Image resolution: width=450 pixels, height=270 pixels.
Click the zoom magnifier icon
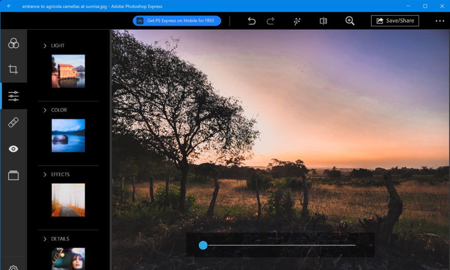350,21
